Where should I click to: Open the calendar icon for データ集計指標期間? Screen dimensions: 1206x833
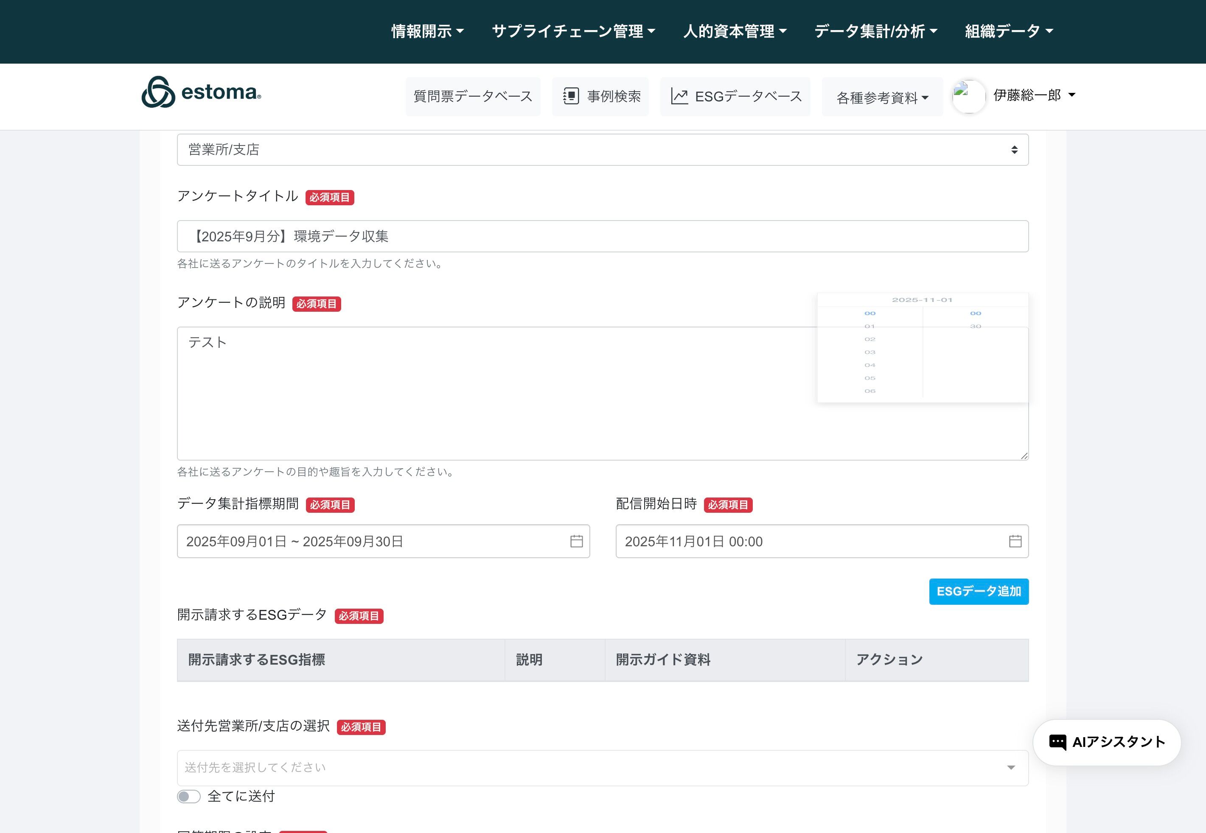pyautogui.click(x=576, y=541)
